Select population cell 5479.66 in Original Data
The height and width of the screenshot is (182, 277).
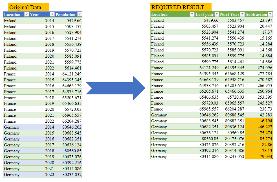pos(69,21)
